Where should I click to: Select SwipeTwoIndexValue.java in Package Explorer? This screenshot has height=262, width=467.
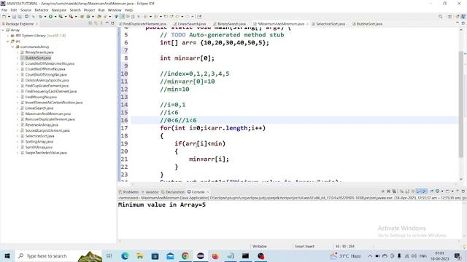(x=44, y=153)
